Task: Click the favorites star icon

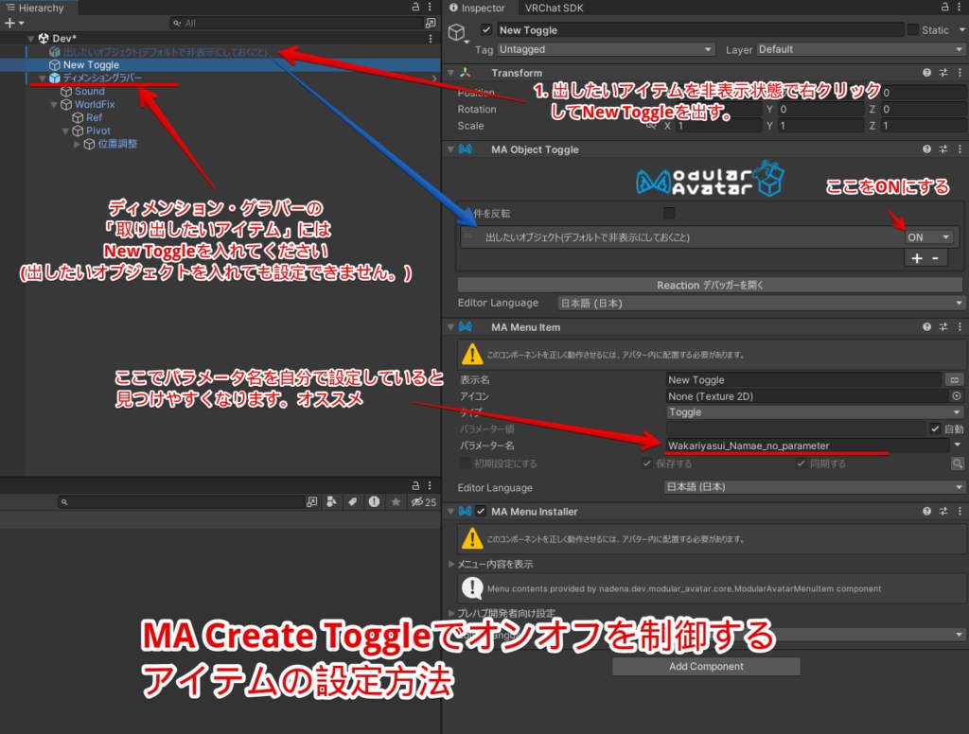Action: click(x=396, y=501)
